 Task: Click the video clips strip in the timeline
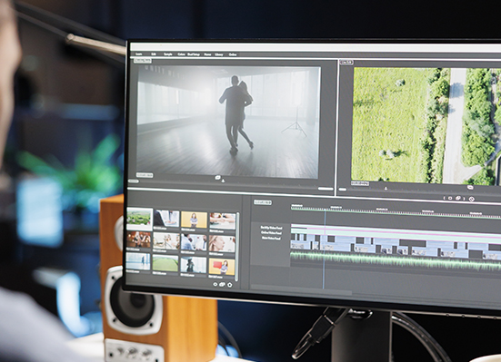(396, 247)
